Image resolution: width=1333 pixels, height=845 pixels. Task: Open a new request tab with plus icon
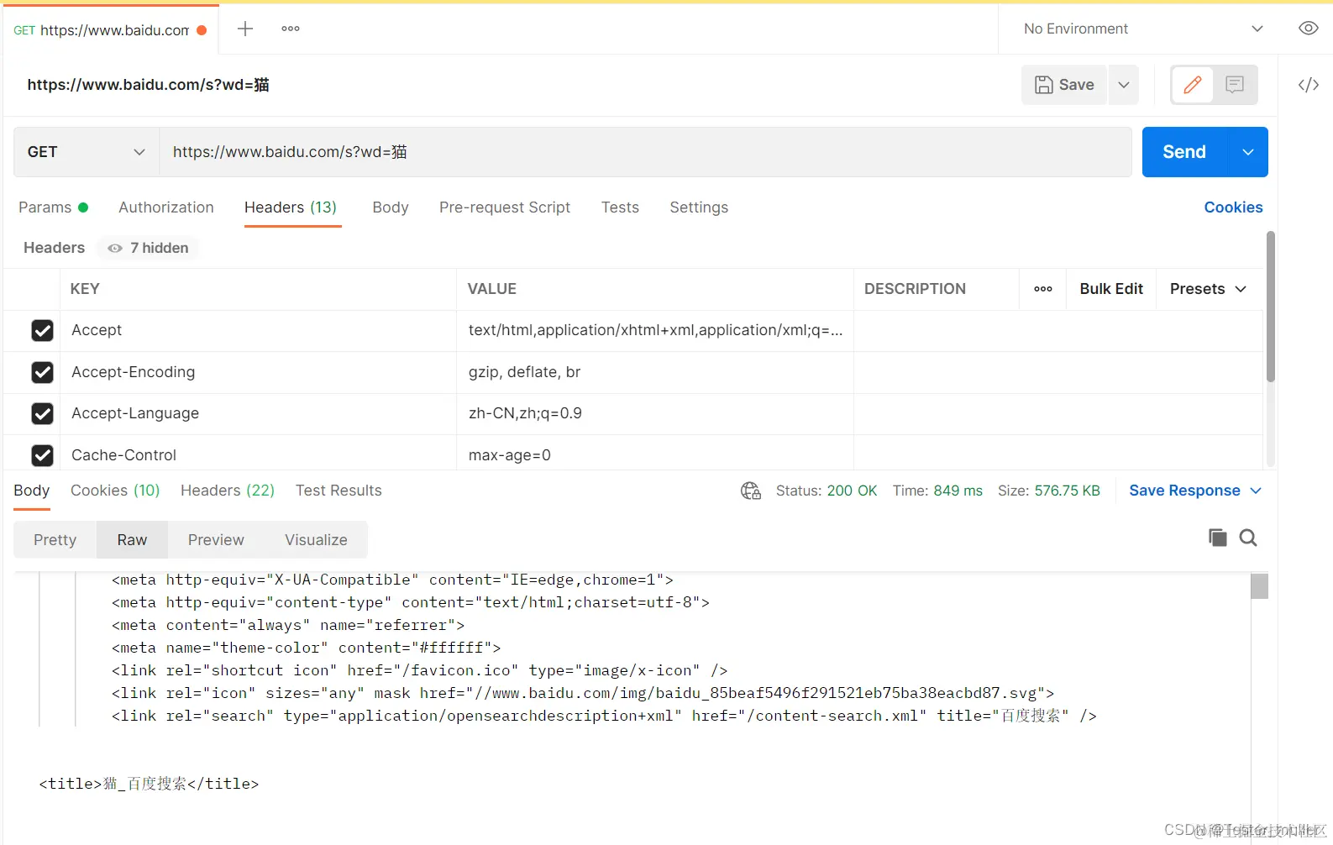point(245,29)
